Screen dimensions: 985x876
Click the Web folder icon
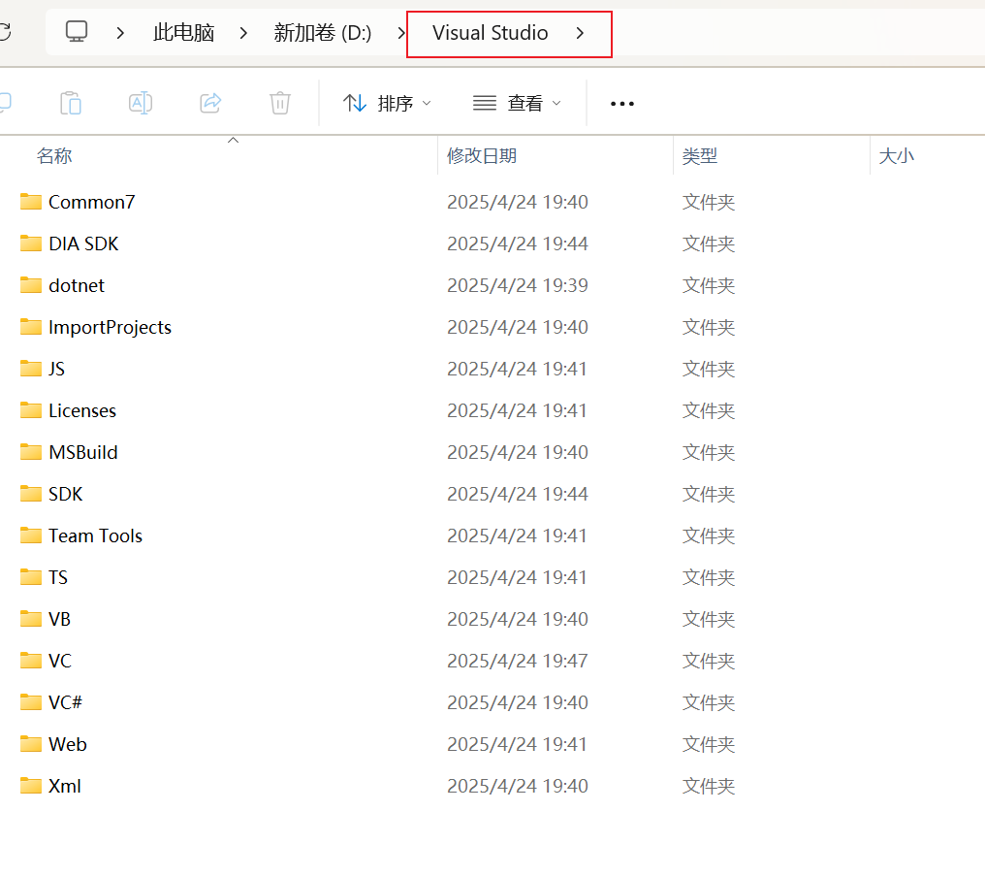point(31,744)
